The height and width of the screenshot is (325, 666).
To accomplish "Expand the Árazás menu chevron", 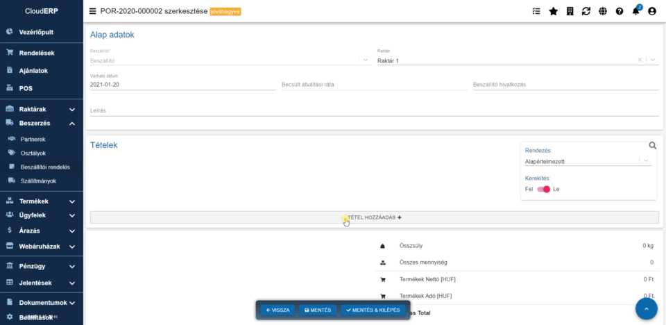I will pos(72,231).
